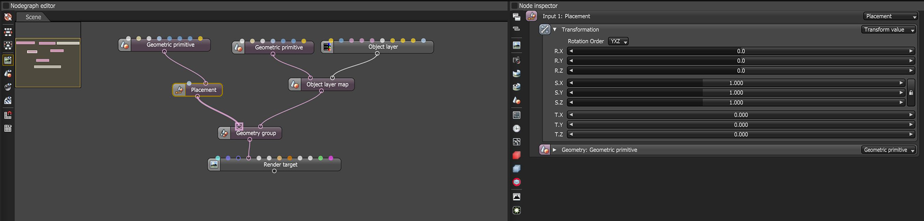
Task: Click the recenter view icon in Nodegraph toolbar
Action: click(x=8, y=17)
